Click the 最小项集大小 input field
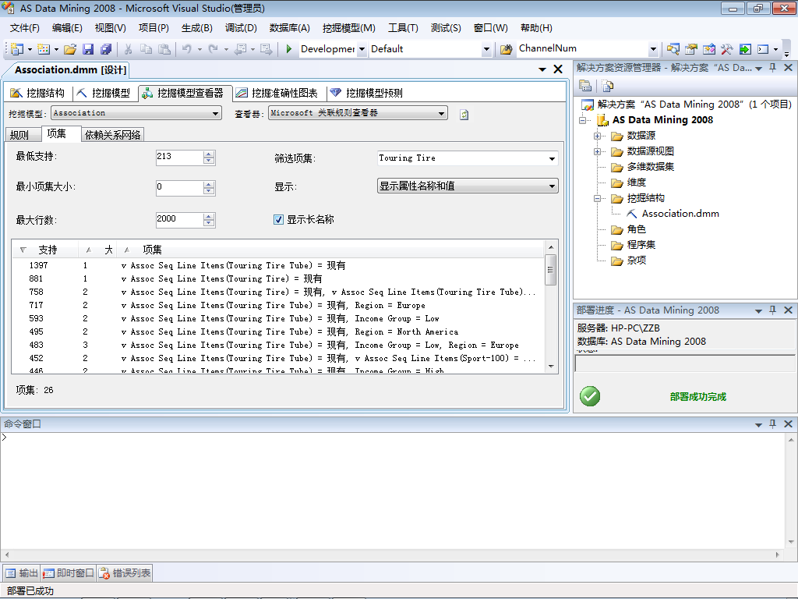 [x=179, y=187]
